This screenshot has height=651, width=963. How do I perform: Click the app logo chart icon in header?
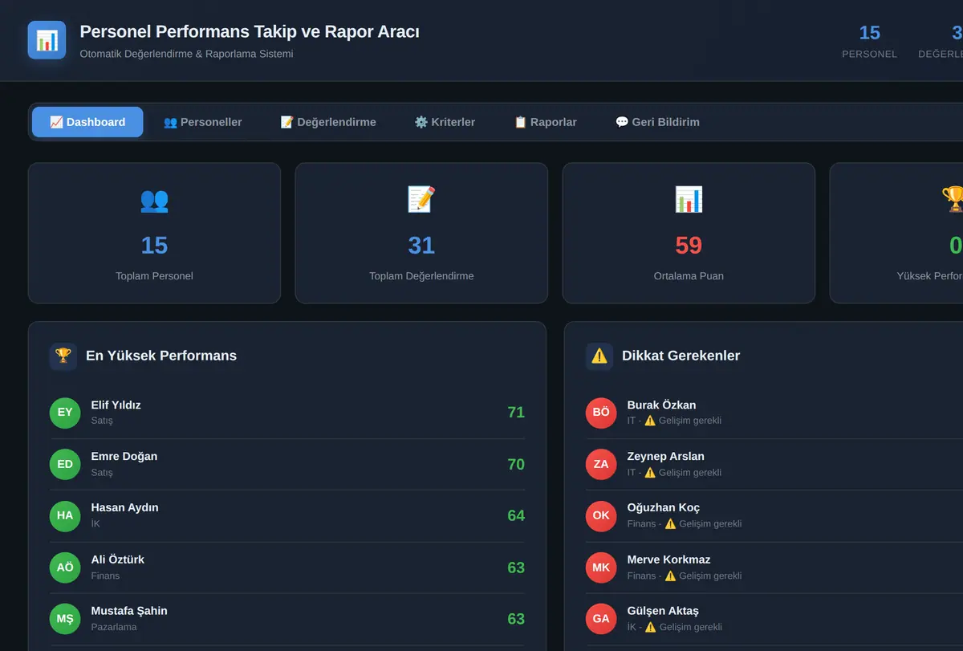[x=47, y=40]
